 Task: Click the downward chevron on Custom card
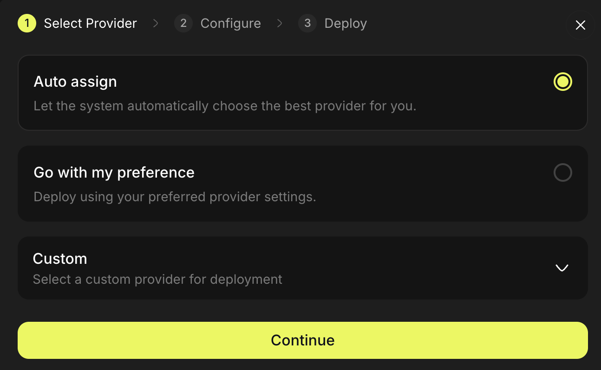tap(562, 268)
